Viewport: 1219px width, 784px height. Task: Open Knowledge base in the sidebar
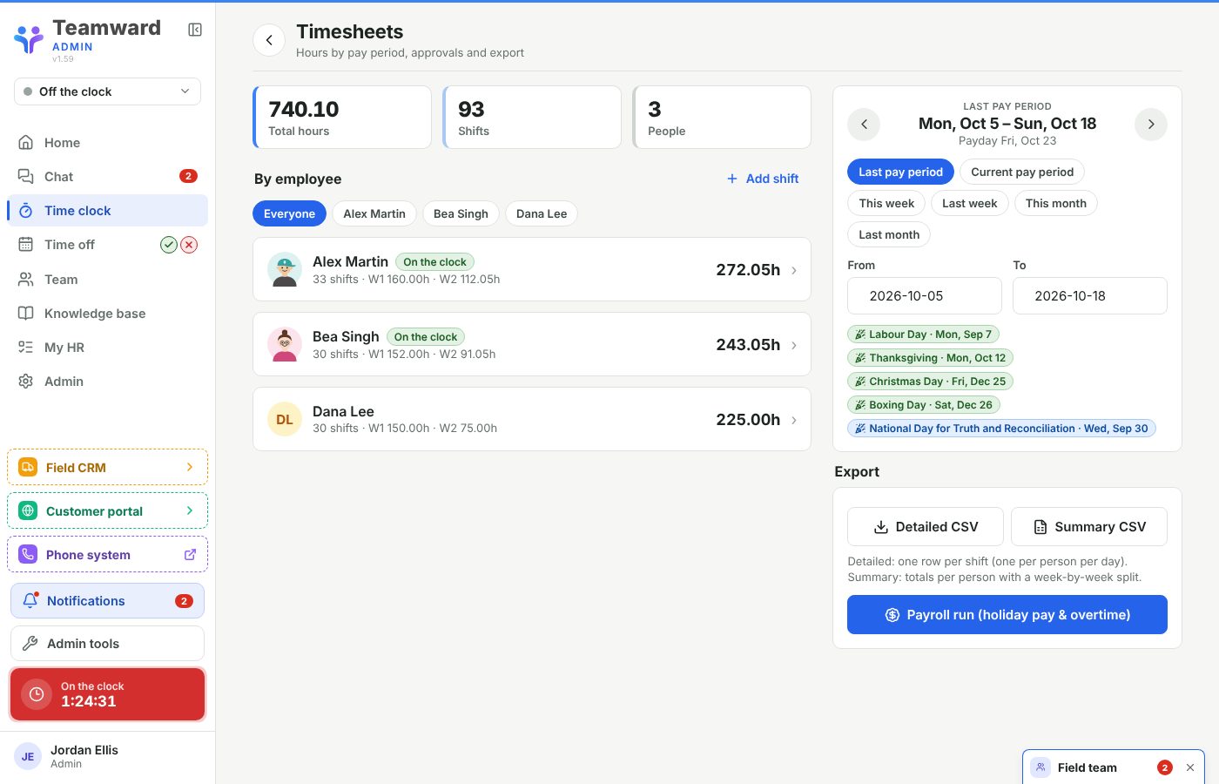coord(107,314)
